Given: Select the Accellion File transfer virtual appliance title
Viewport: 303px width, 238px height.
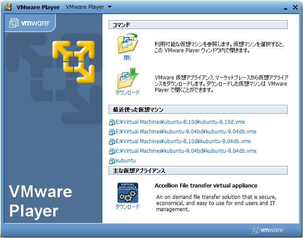Looking at the screenshot, I should click(x=206, y=186).
